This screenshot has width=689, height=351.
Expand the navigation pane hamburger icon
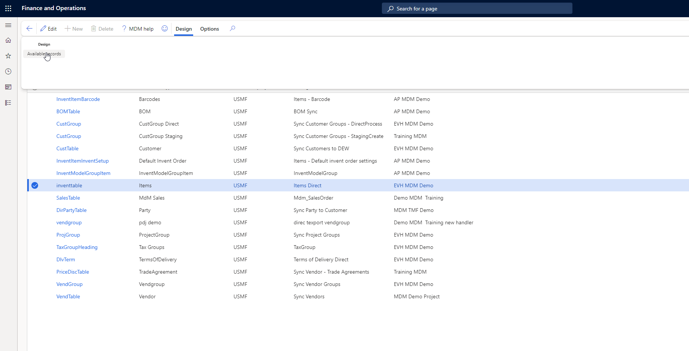[x=8, y=25]
